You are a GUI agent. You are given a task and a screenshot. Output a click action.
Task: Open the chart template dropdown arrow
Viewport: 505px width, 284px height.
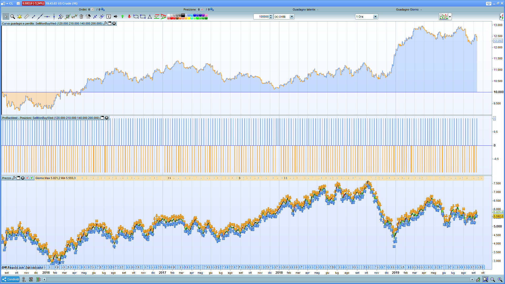450,17
